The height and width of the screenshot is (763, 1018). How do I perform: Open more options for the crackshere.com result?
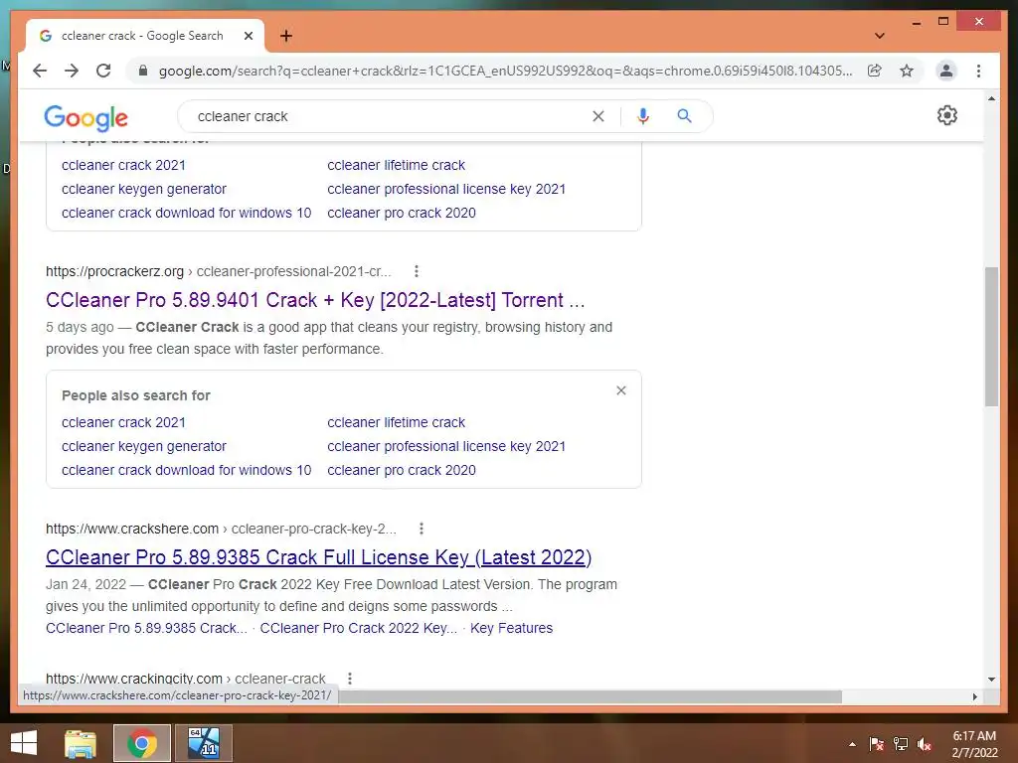[422, 529]
